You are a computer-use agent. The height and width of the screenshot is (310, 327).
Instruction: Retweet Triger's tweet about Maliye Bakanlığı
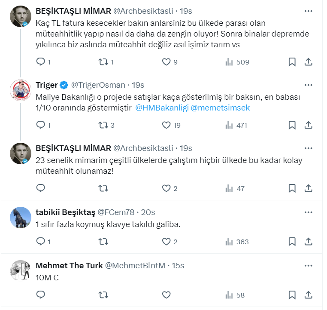103,125
